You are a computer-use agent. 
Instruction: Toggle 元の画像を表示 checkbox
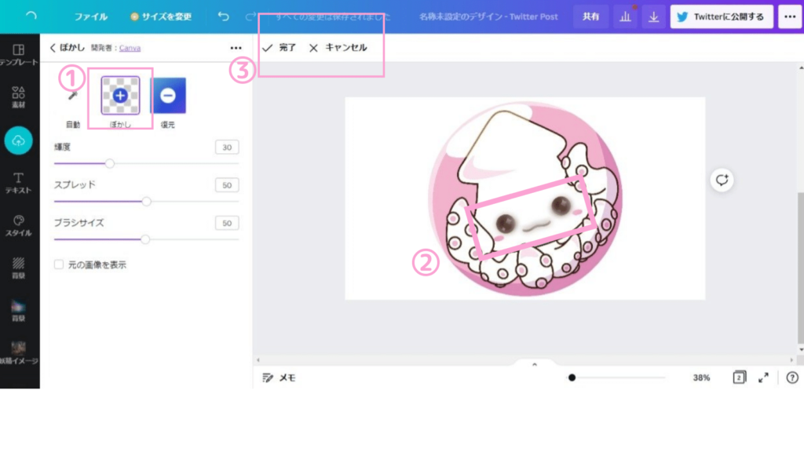pos(59,264)
